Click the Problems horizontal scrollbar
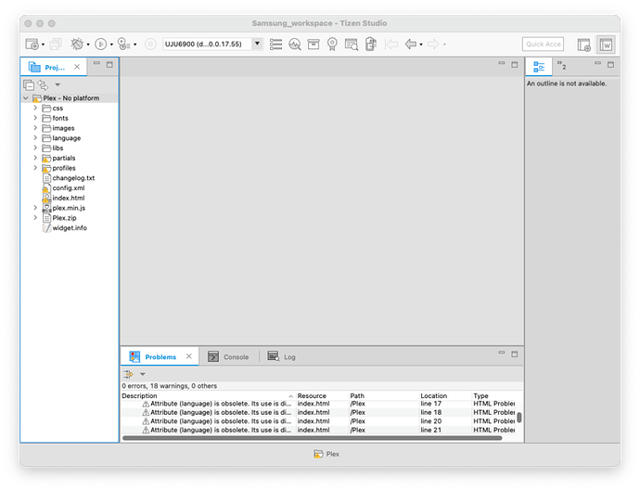This screenshot has height=490, width=640. click(x=313, y=438)
